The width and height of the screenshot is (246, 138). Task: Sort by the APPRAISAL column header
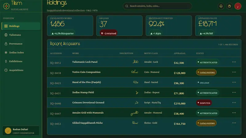coord(180,53)
